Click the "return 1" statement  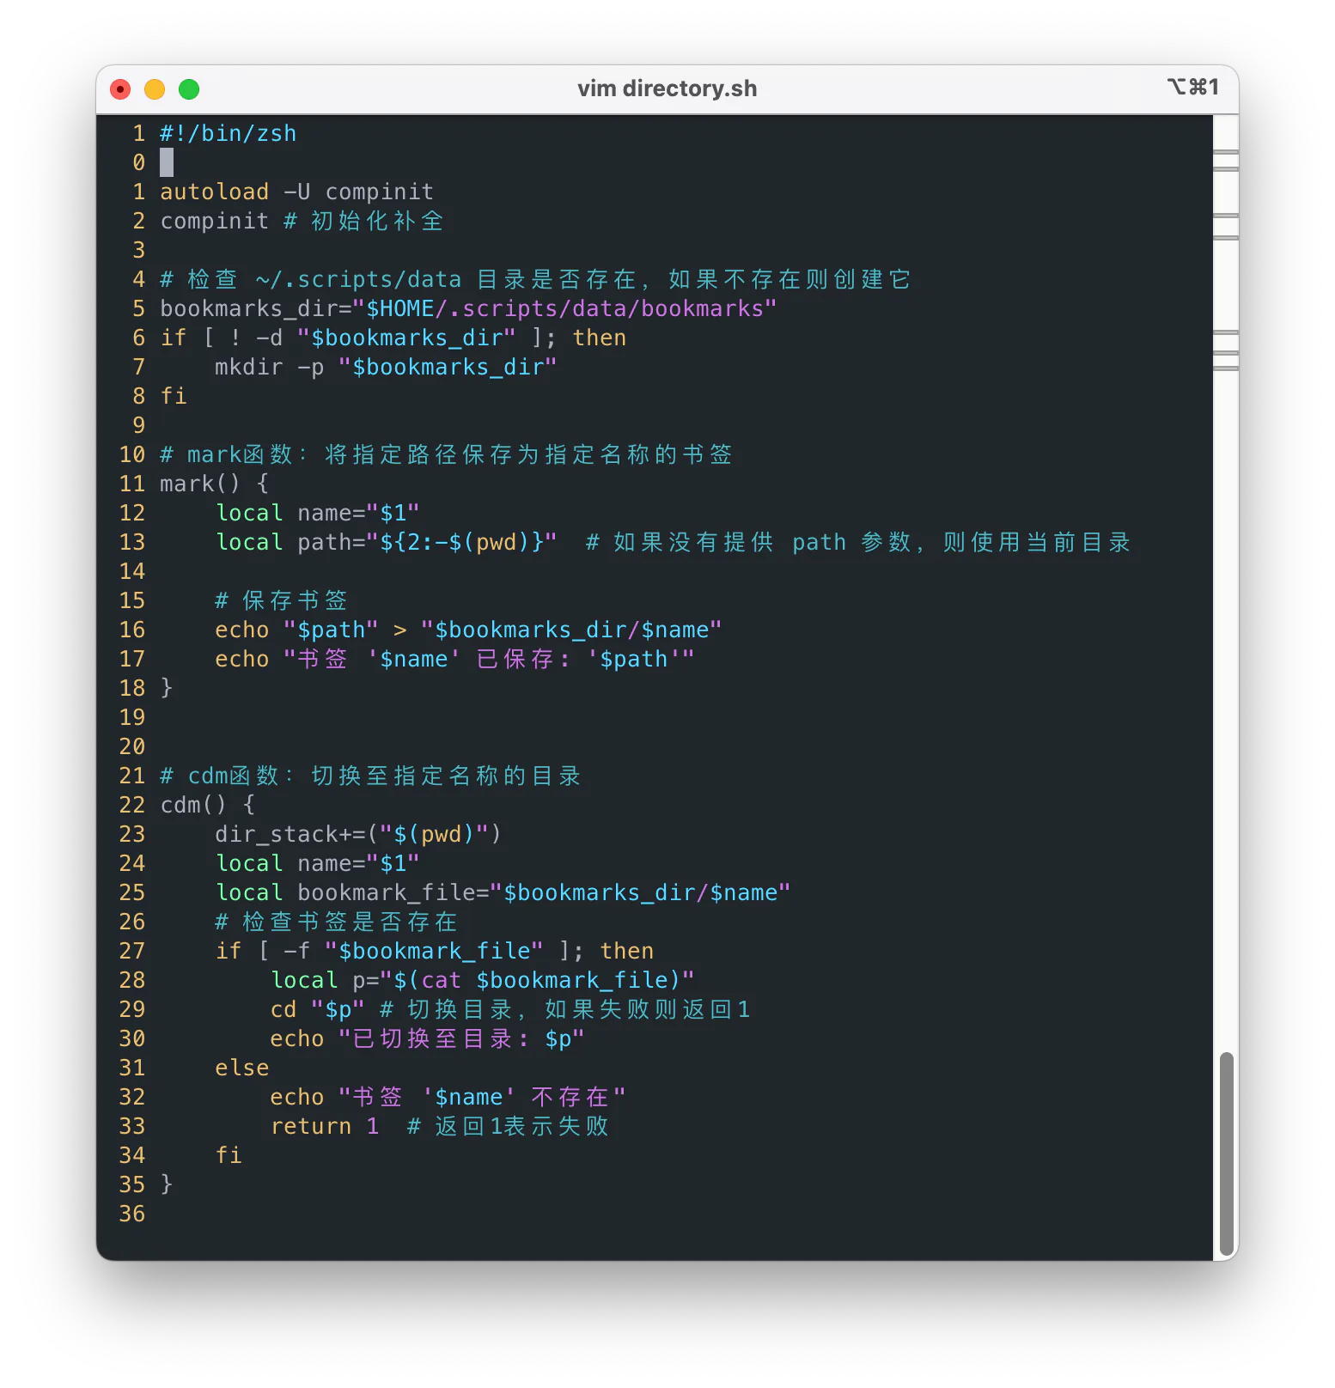tap(325, 1126)
